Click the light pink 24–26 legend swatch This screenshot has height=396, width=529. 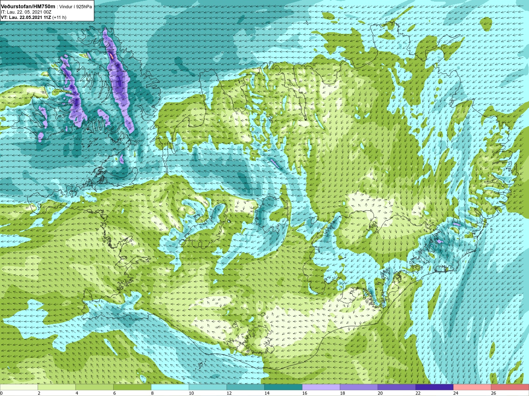pos(472,387)
